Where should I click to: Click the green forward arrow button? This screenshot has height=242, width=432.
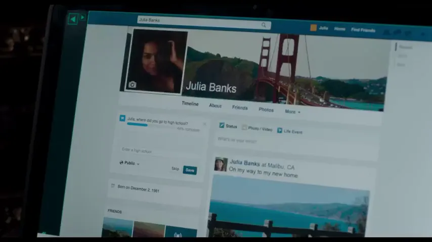point(82,18)
